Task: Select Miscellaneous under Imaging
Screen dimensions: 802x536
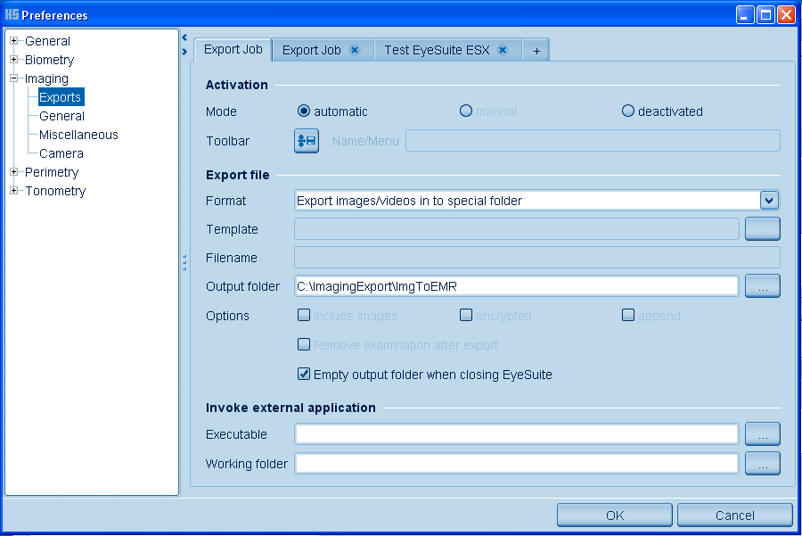Action: 78,135
